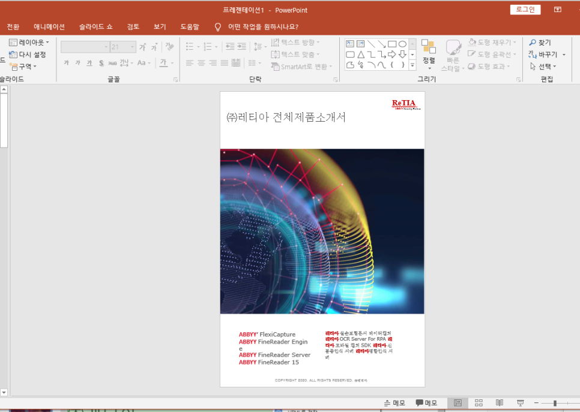Toggle italic text formatting
The width and height of the screenshot is (580, 412).
click(77, 63)
